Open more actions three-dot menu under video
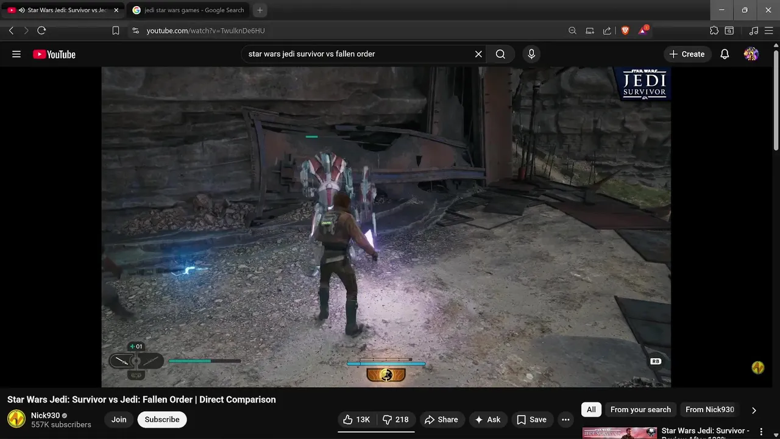Screen dimensions: 780x439 click(565, 419)
